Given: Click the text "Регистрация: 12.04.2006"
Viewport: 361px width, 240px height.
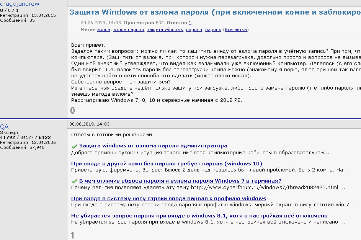Looking at the screenshot, I should coord(28,143).
